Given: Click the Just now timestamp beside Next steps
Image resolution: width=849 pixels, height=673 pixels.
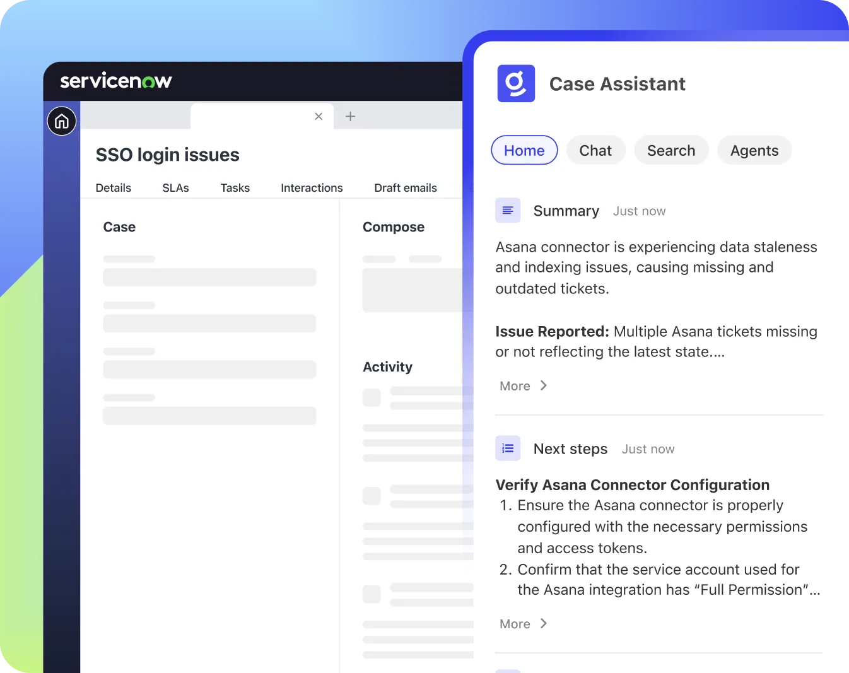Looking at the screenshot, I should (x=648, y=449).
